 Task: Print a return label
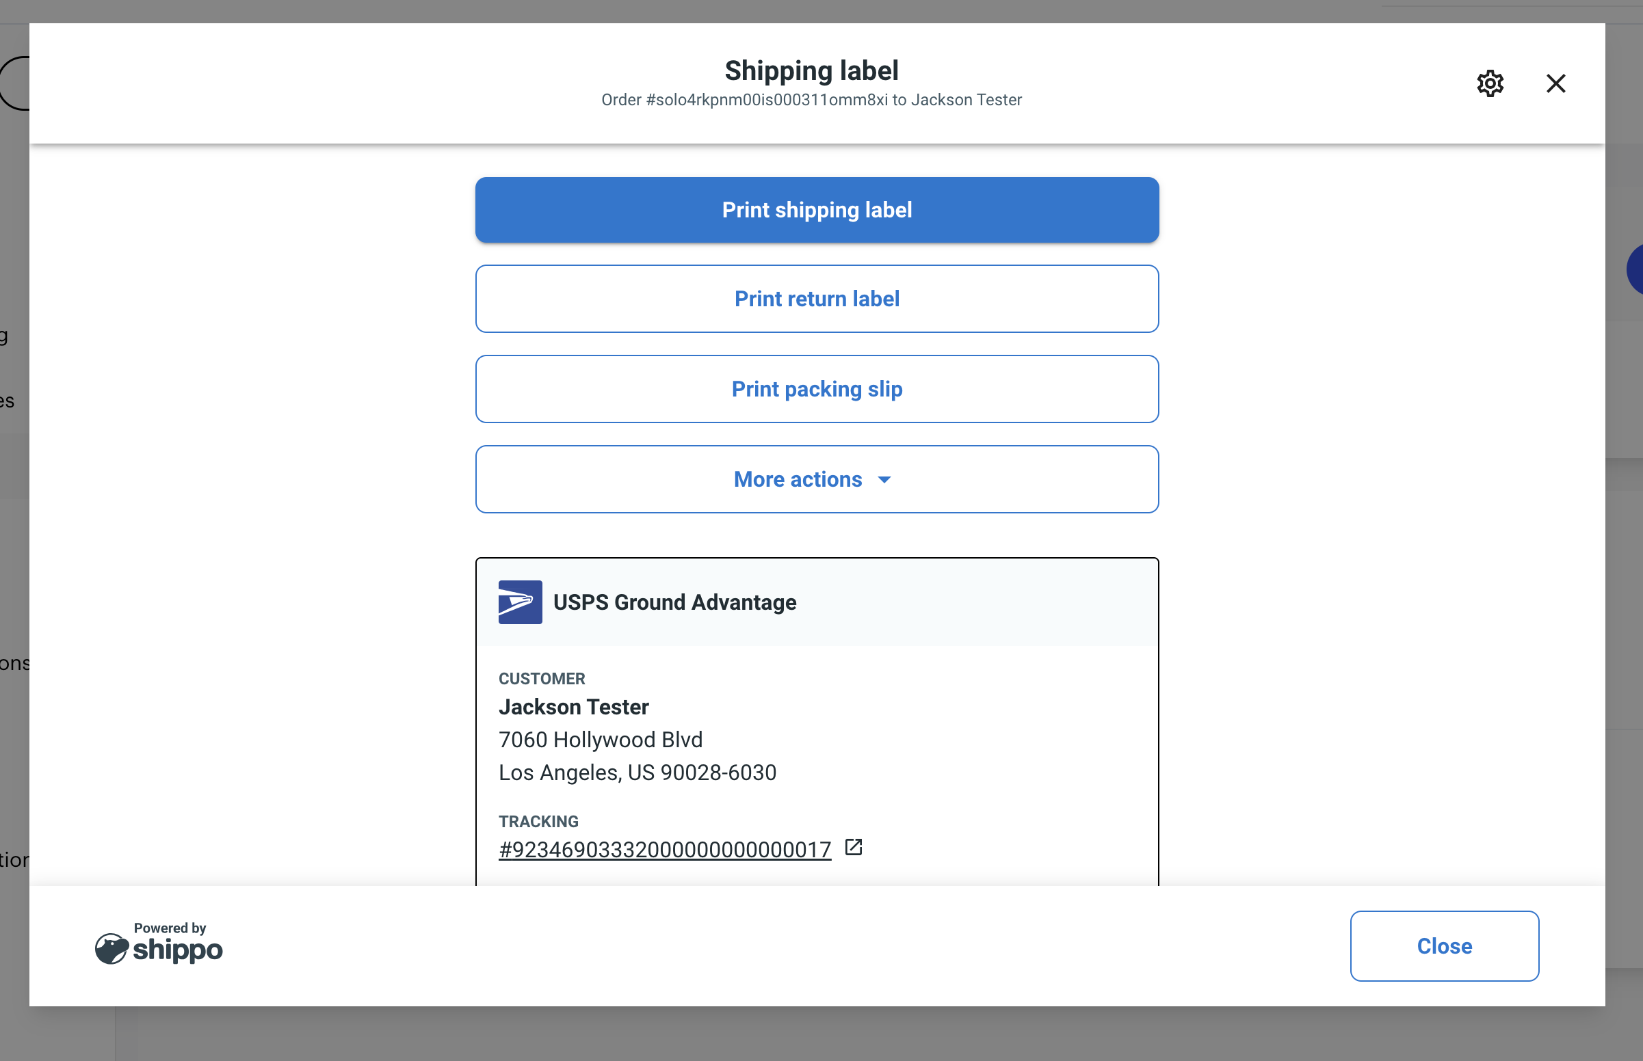(x=815, y=298)
